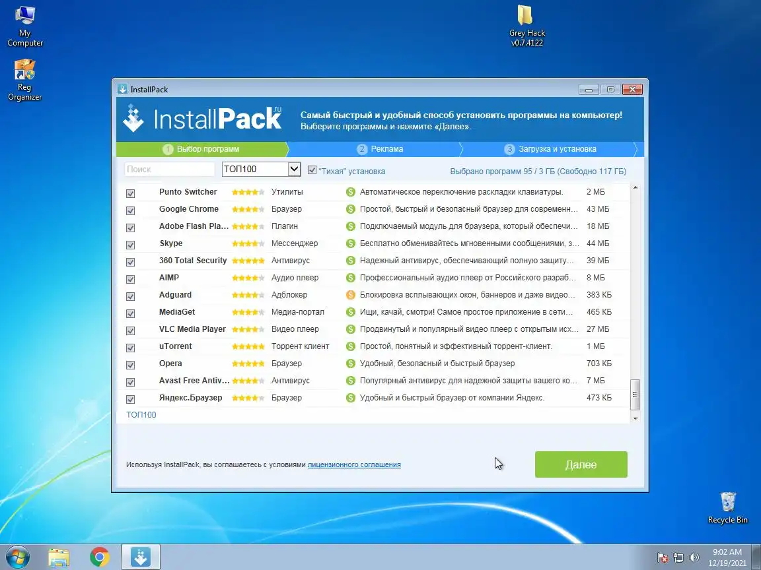This screenshot has height=570, width=761.
Task: Click Выбрано программ 95 status text
Action: pos(538,171)
